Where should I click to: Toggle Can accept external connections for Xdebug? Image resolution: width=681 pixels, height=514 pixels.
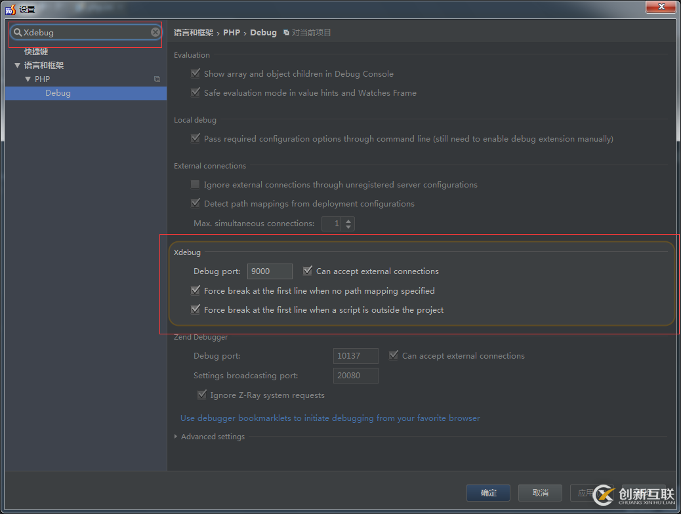point(308,270)
